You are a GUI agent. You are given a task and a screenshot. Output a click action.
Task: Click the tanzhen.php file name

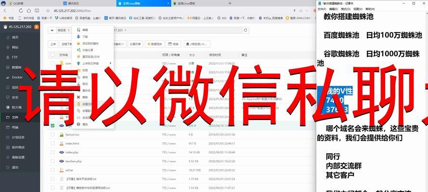pyautogui.click(x=74, y=161)
